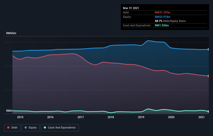Click the RM31.707m debt value
Image resolution: width=213 pixels, height=136 pixels.
tap(162, 12)
